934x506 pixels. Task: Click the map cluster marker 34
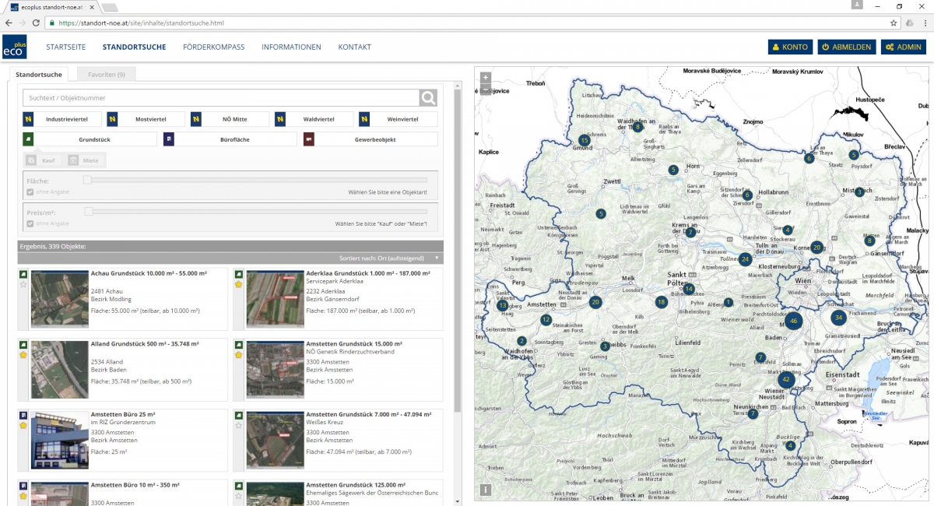coord(838,318)
